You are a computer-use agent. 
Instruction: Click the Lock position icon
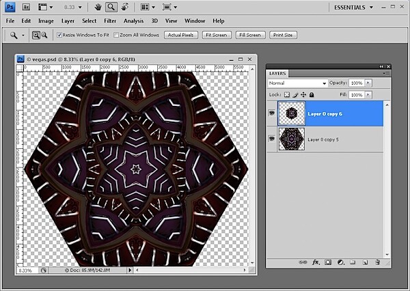pyautogui.click(x=303, y=95)
